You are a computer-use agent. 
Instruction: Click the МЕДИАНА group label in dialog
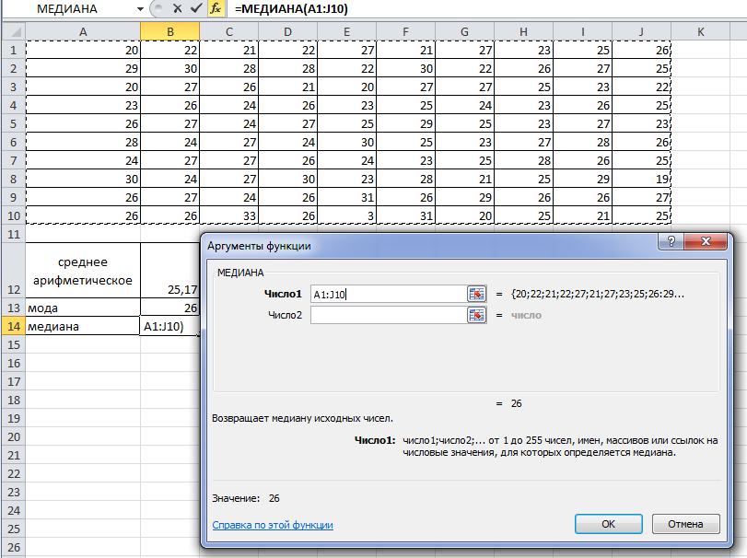coord(240,273)
